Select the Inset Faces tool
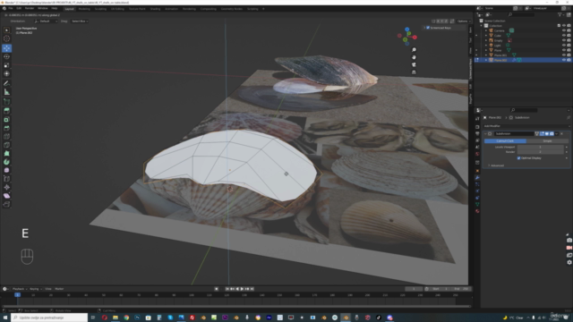Viewport: 573px width, 322px height. click(6, 119)
